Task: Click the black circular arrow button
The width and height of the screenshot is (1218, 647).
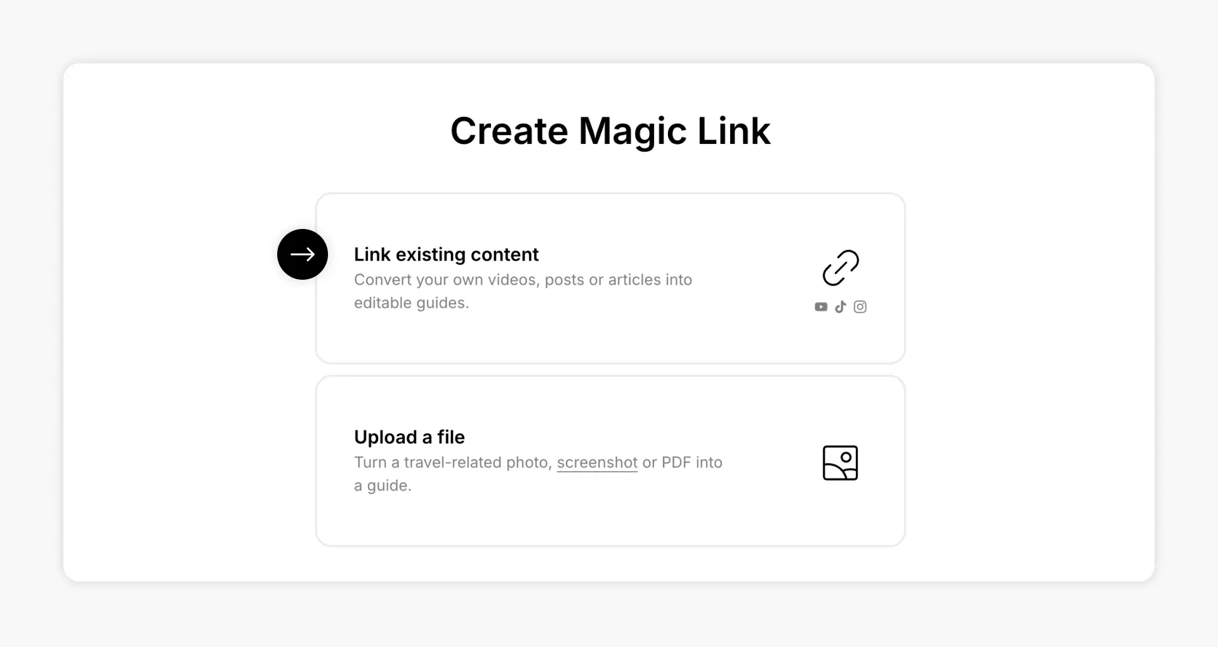Action: (303, 254)
